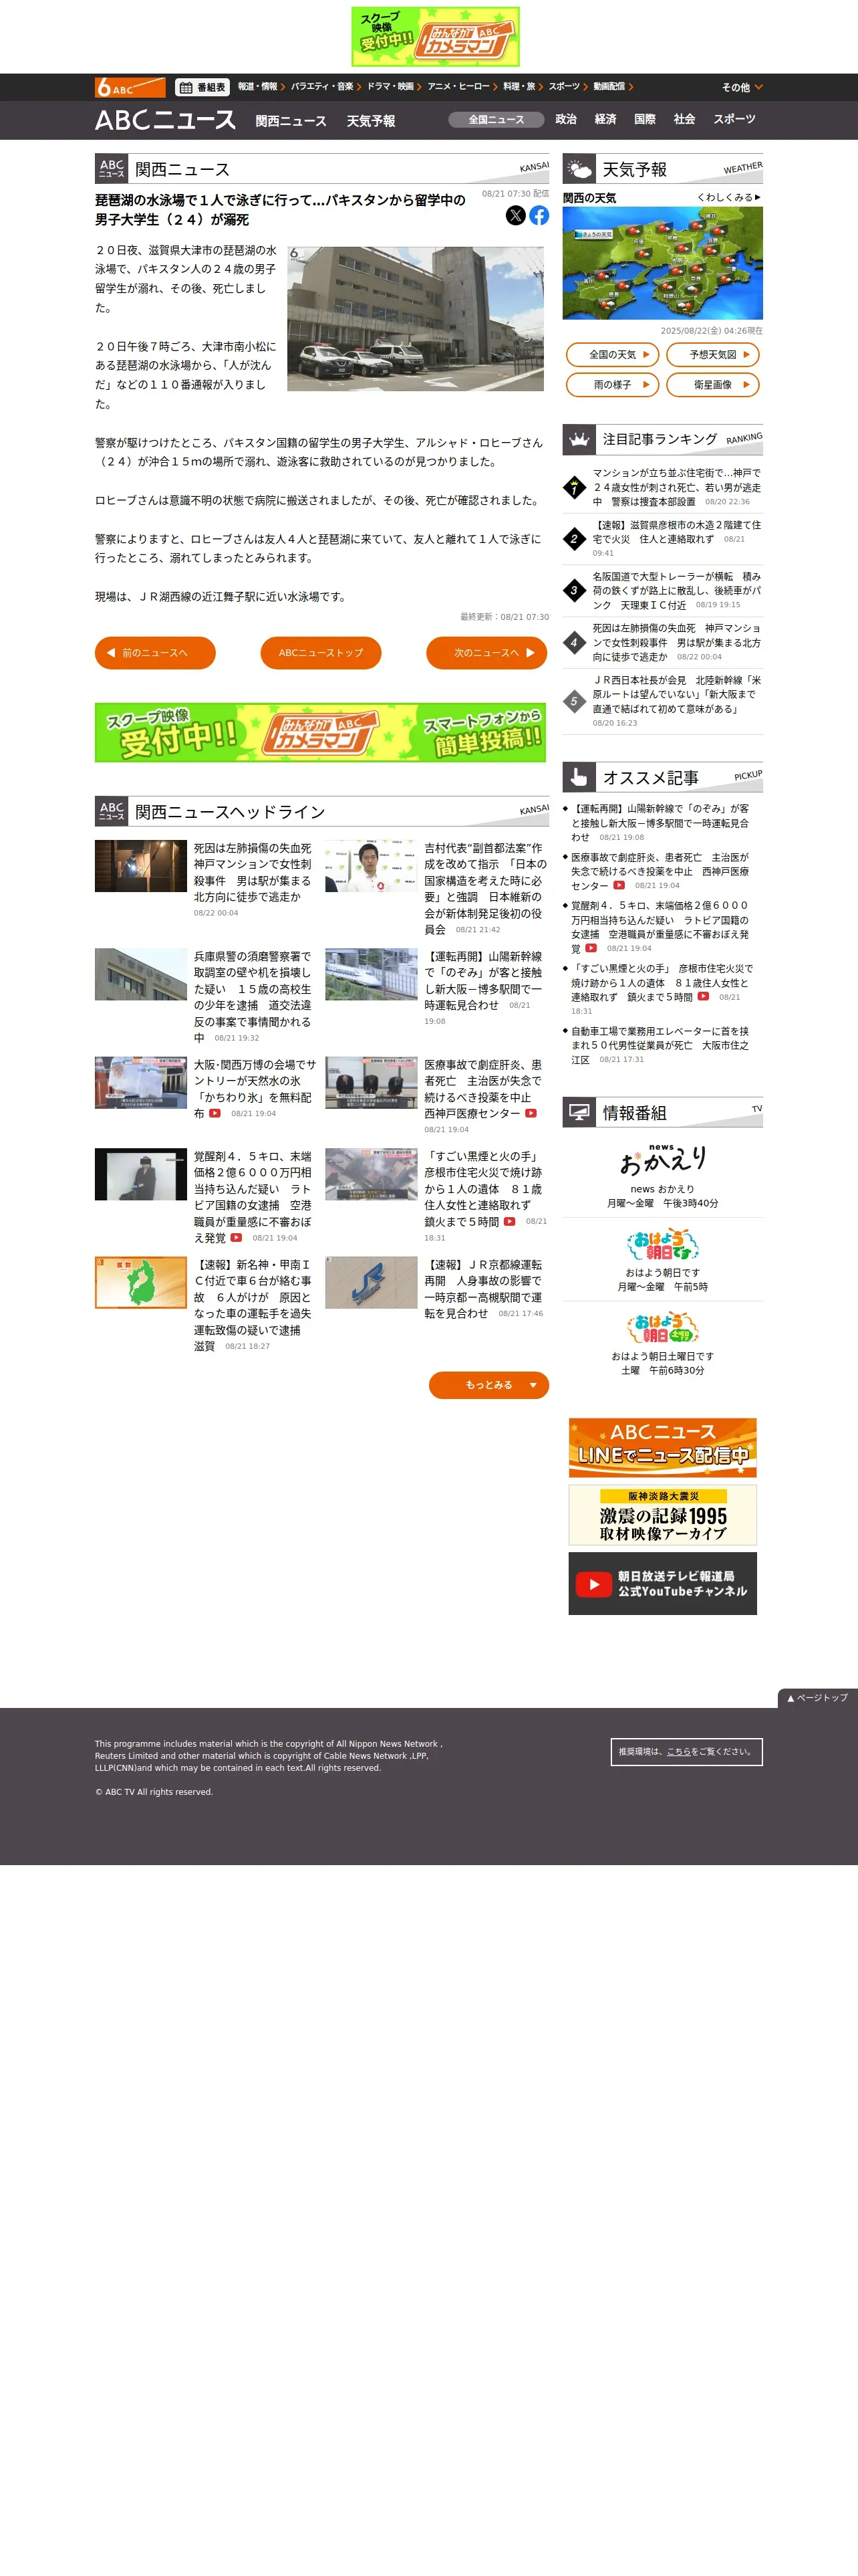Image resolution: width=858 pixels, height=2576 pixels.
Task: Open the おはよう朝日土曜日です program logo
Action: click(x=662, y=1328)
